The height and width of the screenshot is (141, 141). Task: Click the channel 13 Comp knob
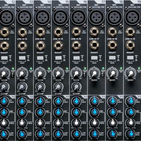(x=22, y=87)
